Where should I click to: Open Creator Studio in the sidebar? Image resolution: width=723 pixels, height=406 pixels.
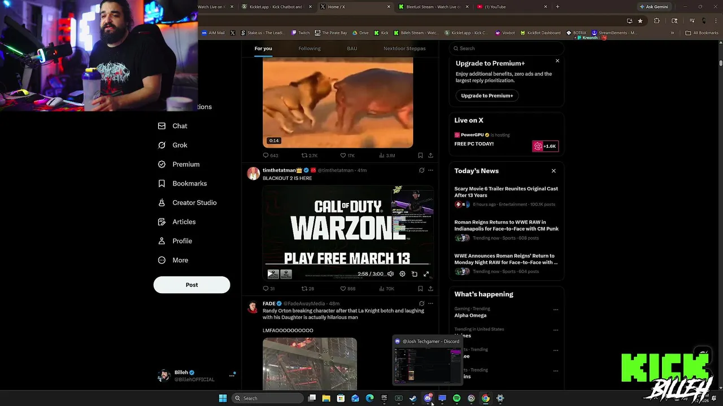[x=187, y=202]
